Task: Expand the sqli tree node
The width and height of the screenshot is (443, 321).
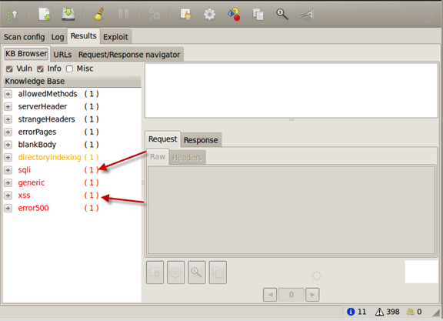Action: tap(8, 170)
